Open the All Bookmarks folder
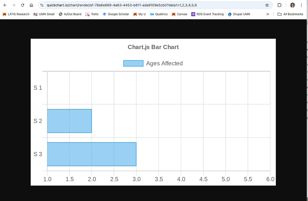 click(290, 14)
